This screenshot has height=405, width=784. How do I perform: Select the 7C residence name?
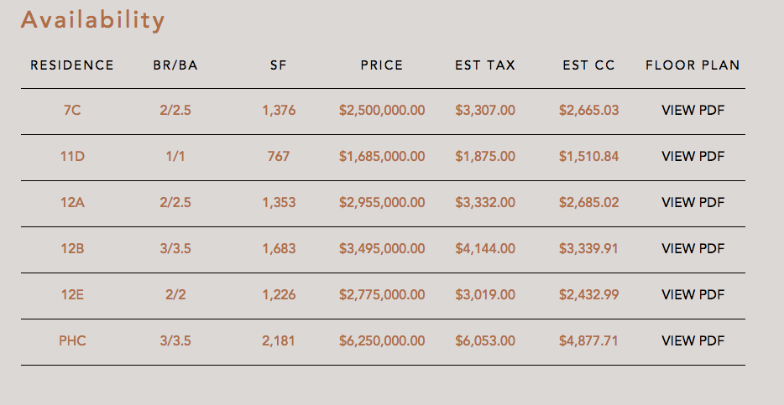coord(72,110)
